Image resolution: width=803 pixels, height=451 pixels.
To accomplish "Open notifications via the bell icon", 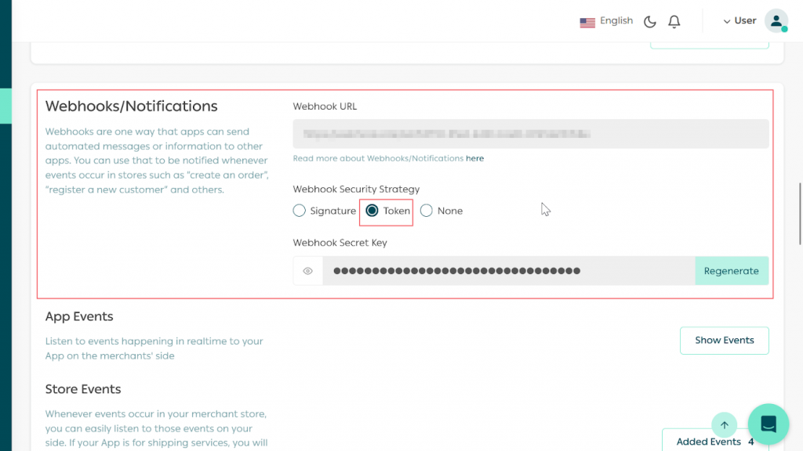I will (x=674, y=22).
